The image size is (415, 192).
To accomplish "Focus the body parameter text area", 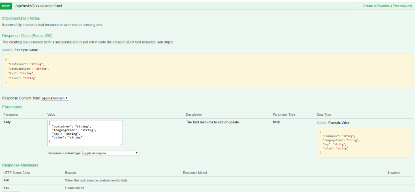I will [84, 132].
